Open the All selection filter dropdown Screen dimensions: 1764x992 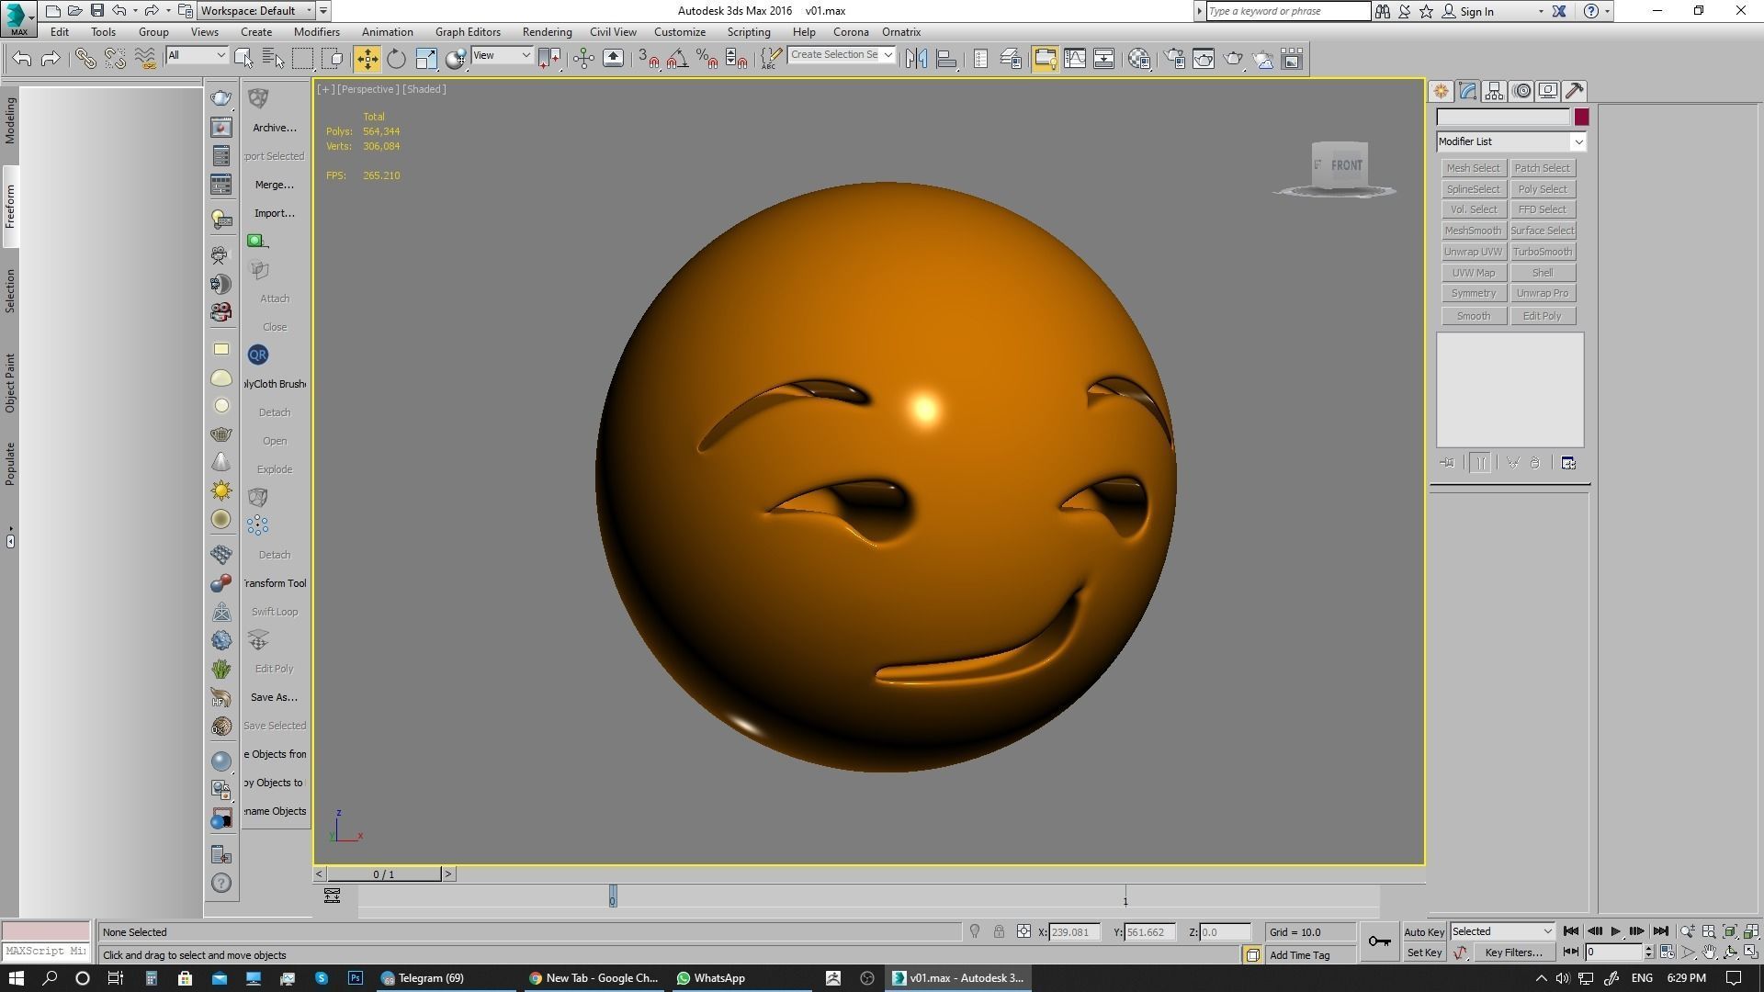point(197,55)
